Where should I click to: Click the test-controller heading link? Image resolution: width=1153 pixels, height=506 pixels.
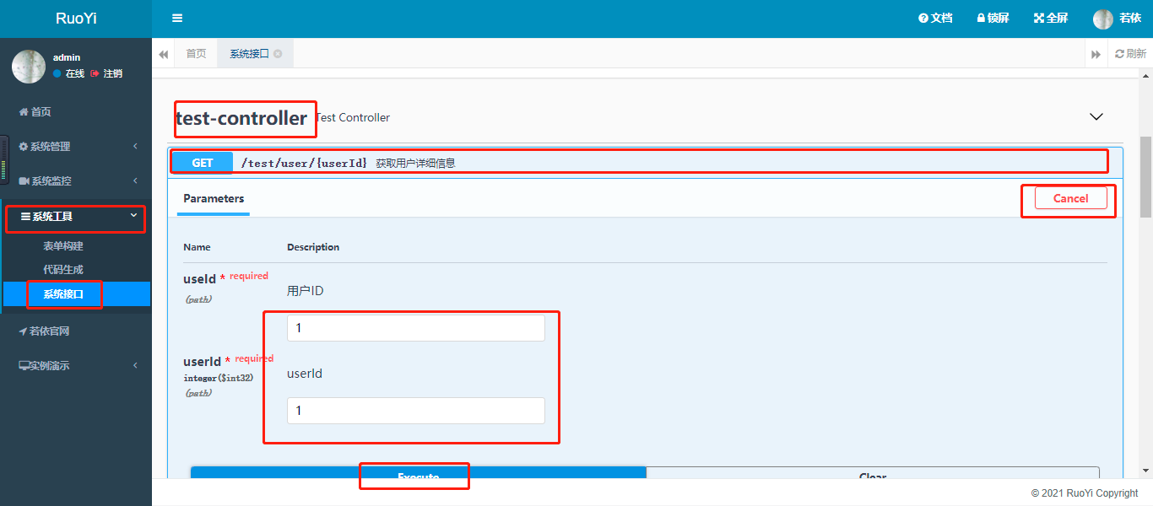point(241,118)
